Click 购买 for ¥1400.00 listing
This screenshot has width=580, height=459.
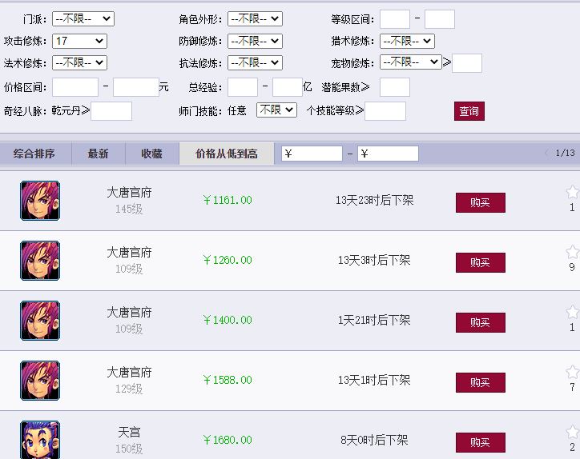coord(480,322)
